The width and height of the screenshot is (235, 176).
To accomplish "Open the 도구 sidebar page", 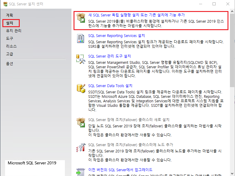I will coord(10,38).
